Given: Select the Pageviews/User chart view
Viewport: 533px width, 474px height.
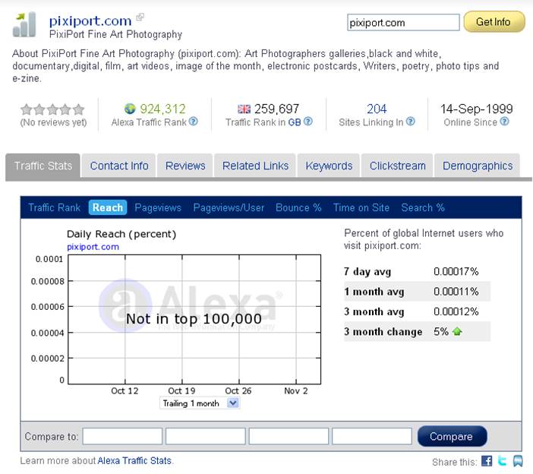Looking at the screenshot, I should (x=229, y=207).
